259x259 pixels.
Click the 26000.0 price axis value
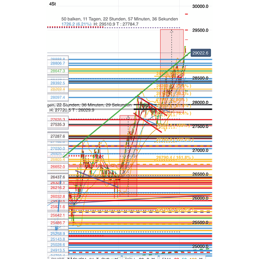(200, 198)
